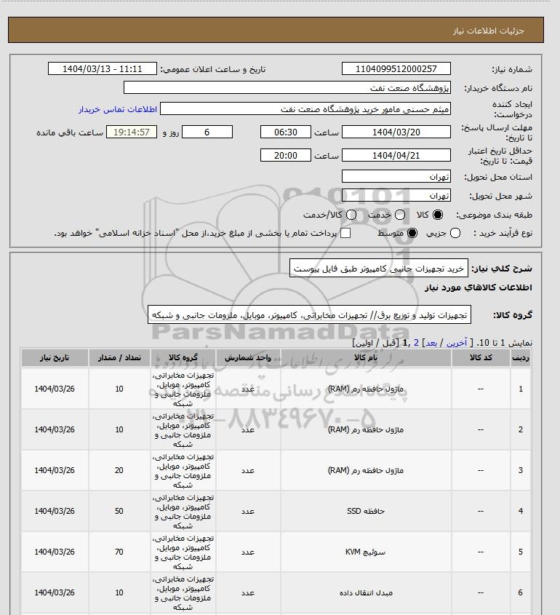560x615 pixels.
Task: Click the remaining time field 19:14:57
Action: (x=132, y=132)
